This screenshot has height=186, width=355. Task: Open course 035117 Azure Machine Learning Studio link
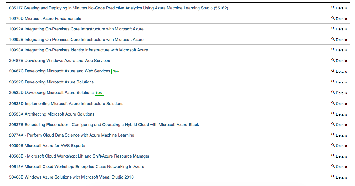pyautogui.click(x=119, y=8)
